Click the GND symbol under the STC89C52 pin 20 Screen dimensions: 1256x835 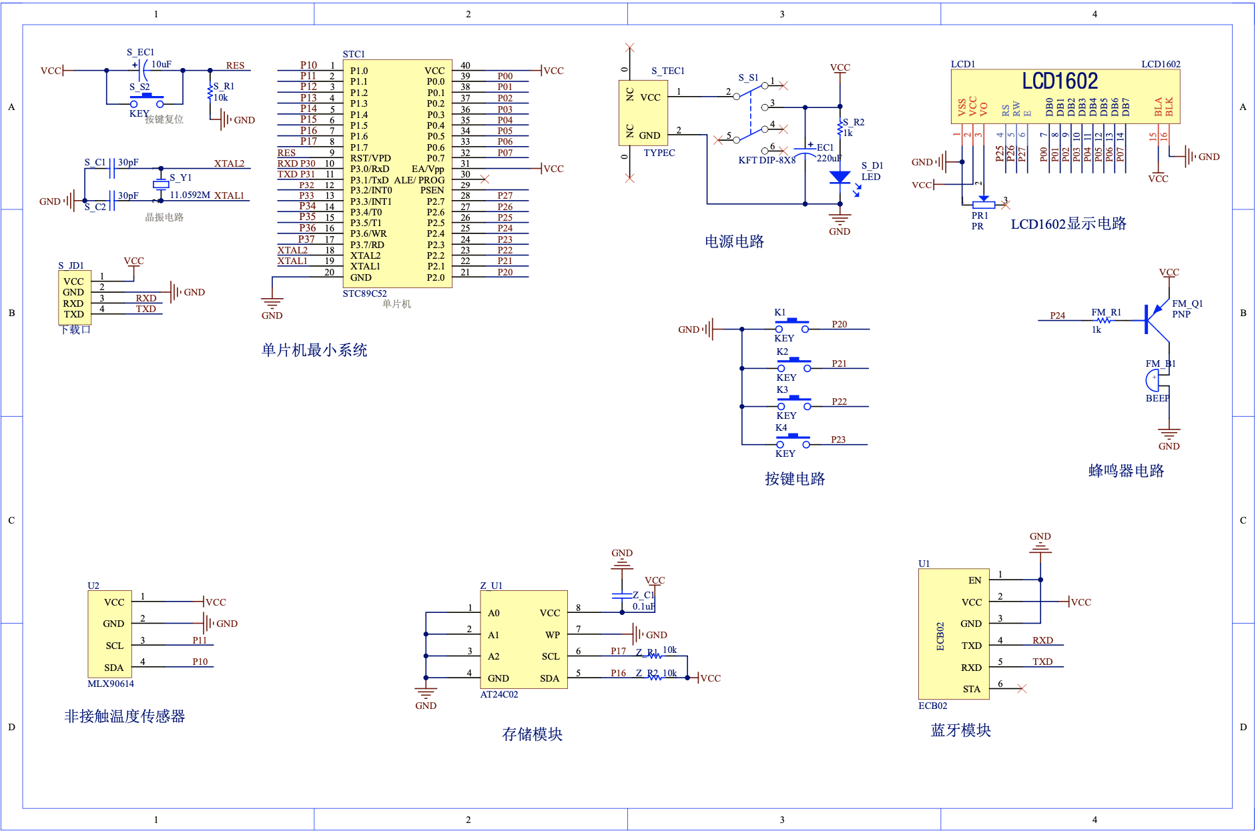pyautogui.click(x=272, y=308)
